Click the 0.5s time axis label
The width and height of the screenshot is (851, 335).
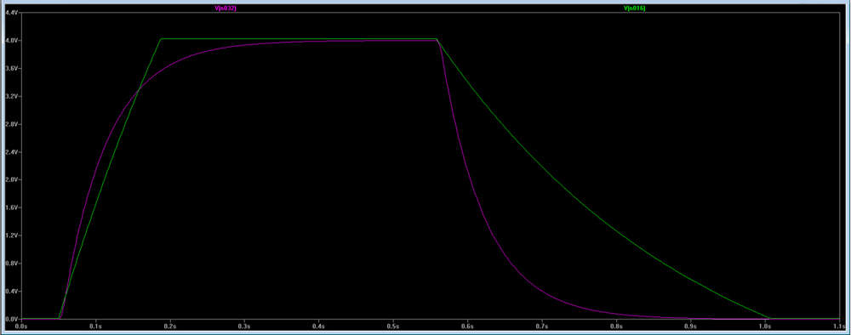tap(393, 327)
